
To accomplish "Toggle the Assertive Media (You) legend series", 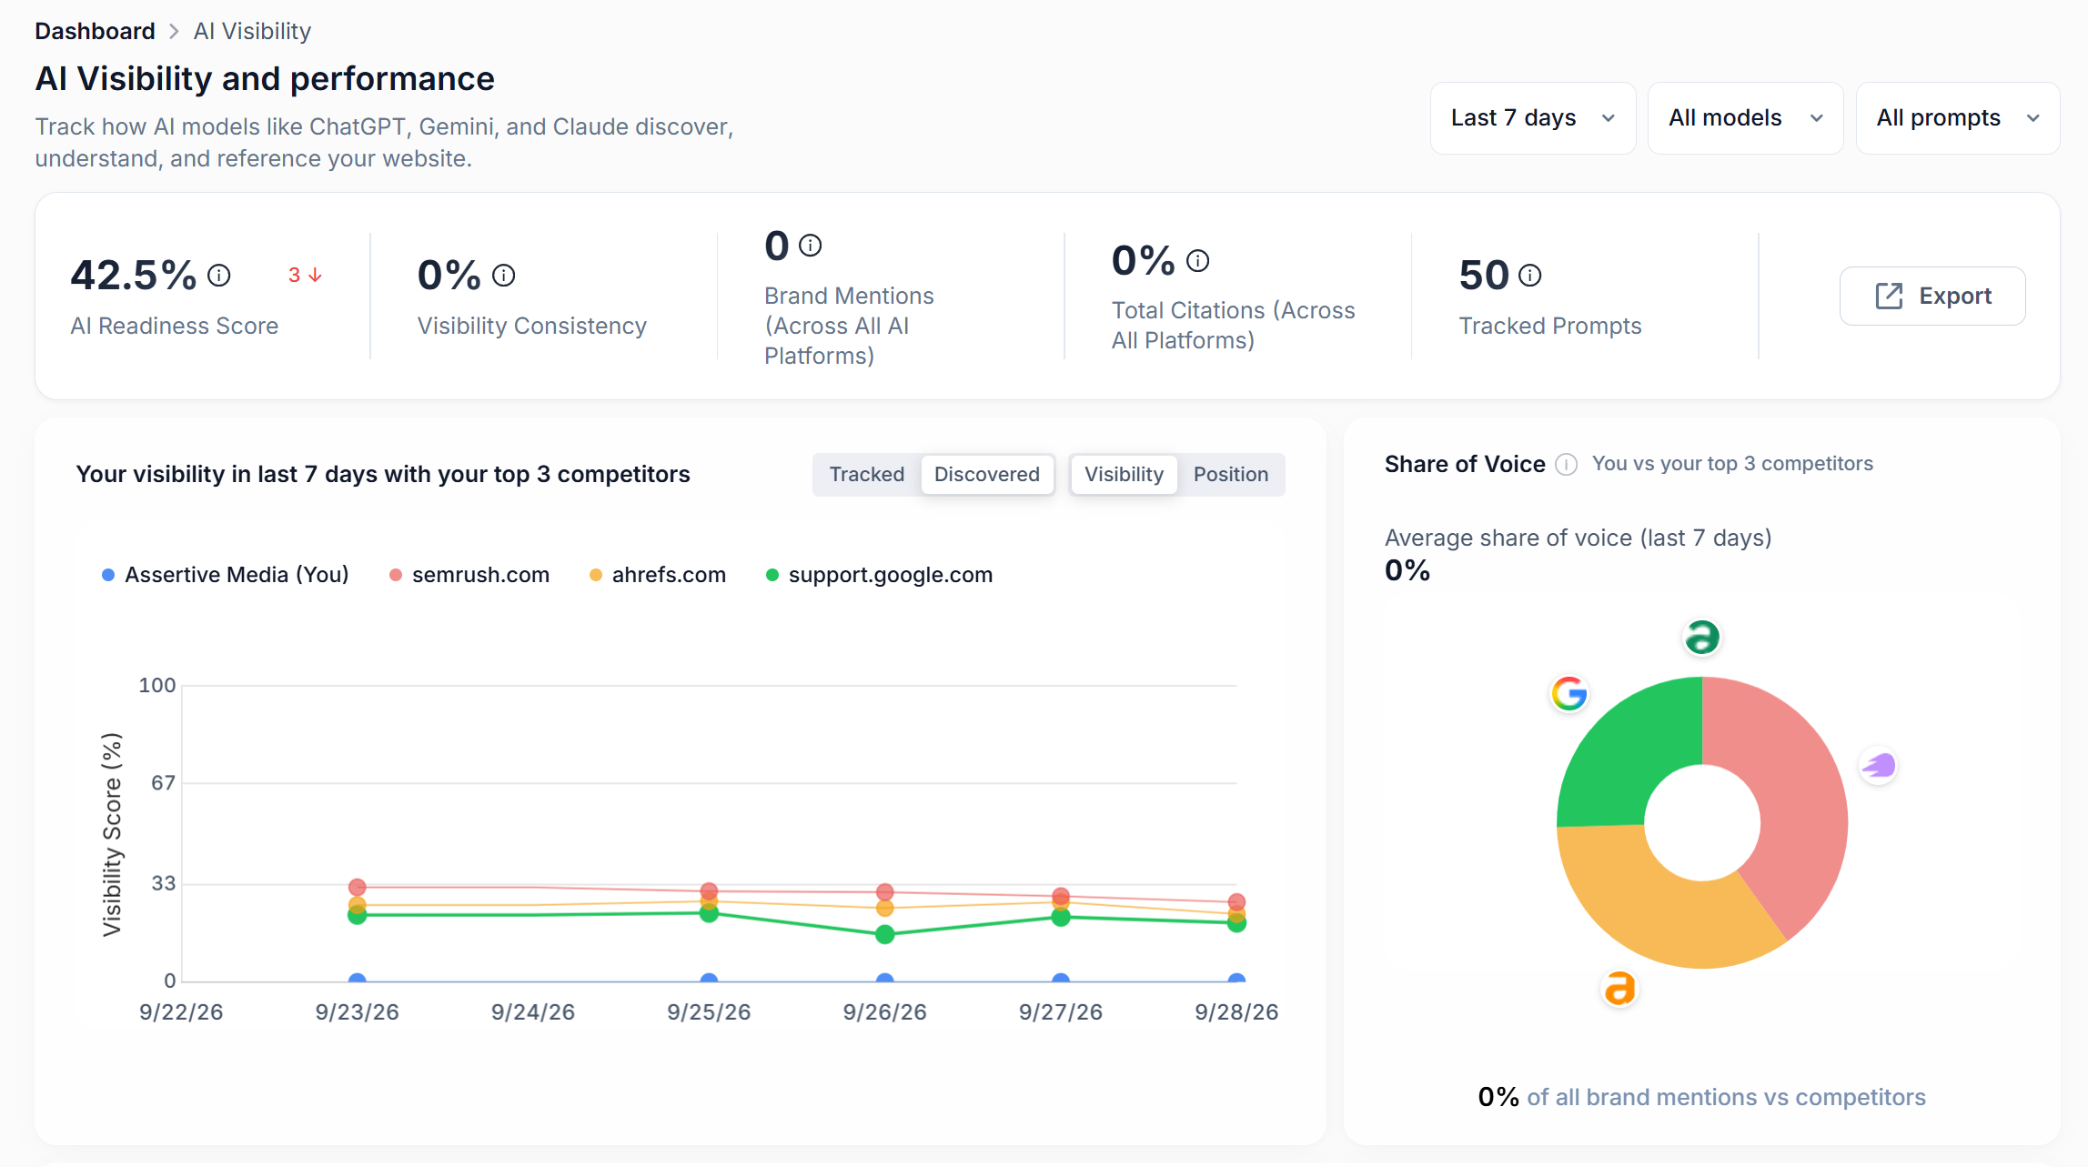I will [x=225, y=575].
